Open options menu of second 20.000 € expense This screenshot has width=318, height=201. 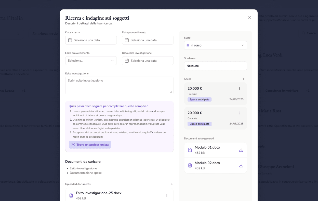click(240, 113)
